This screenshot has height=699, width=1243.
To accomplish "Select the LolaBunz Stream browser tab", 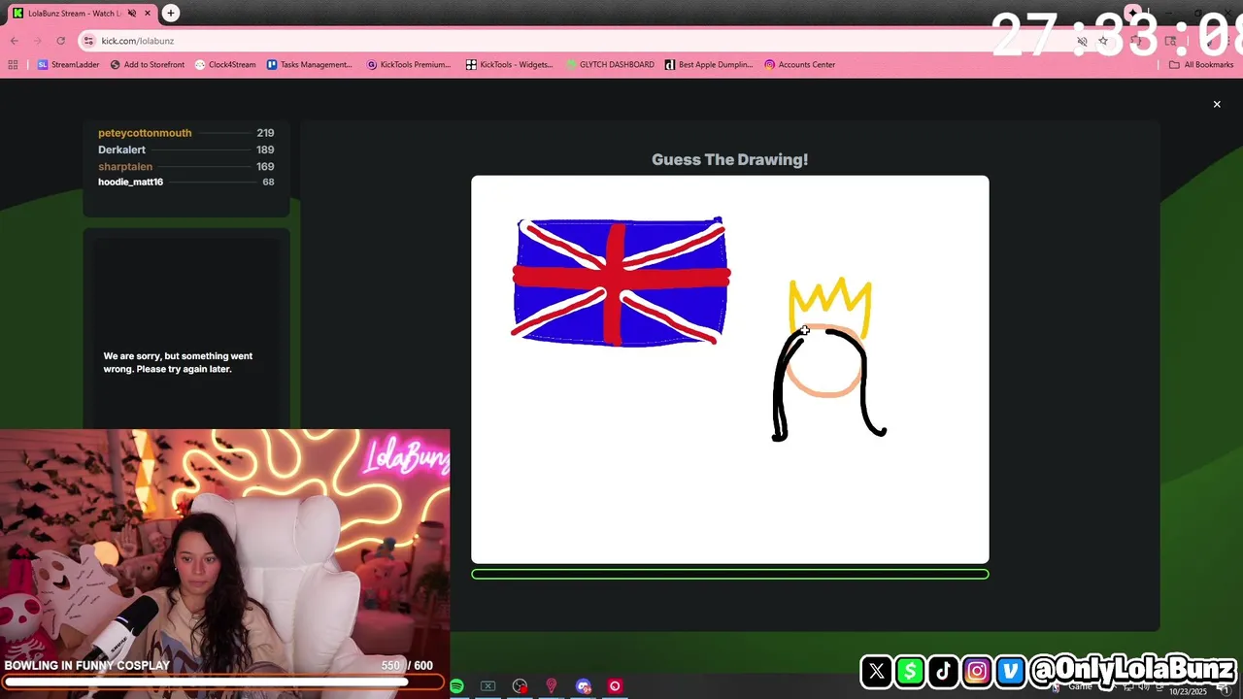I will pyautogui.click(x=82, y=13).
